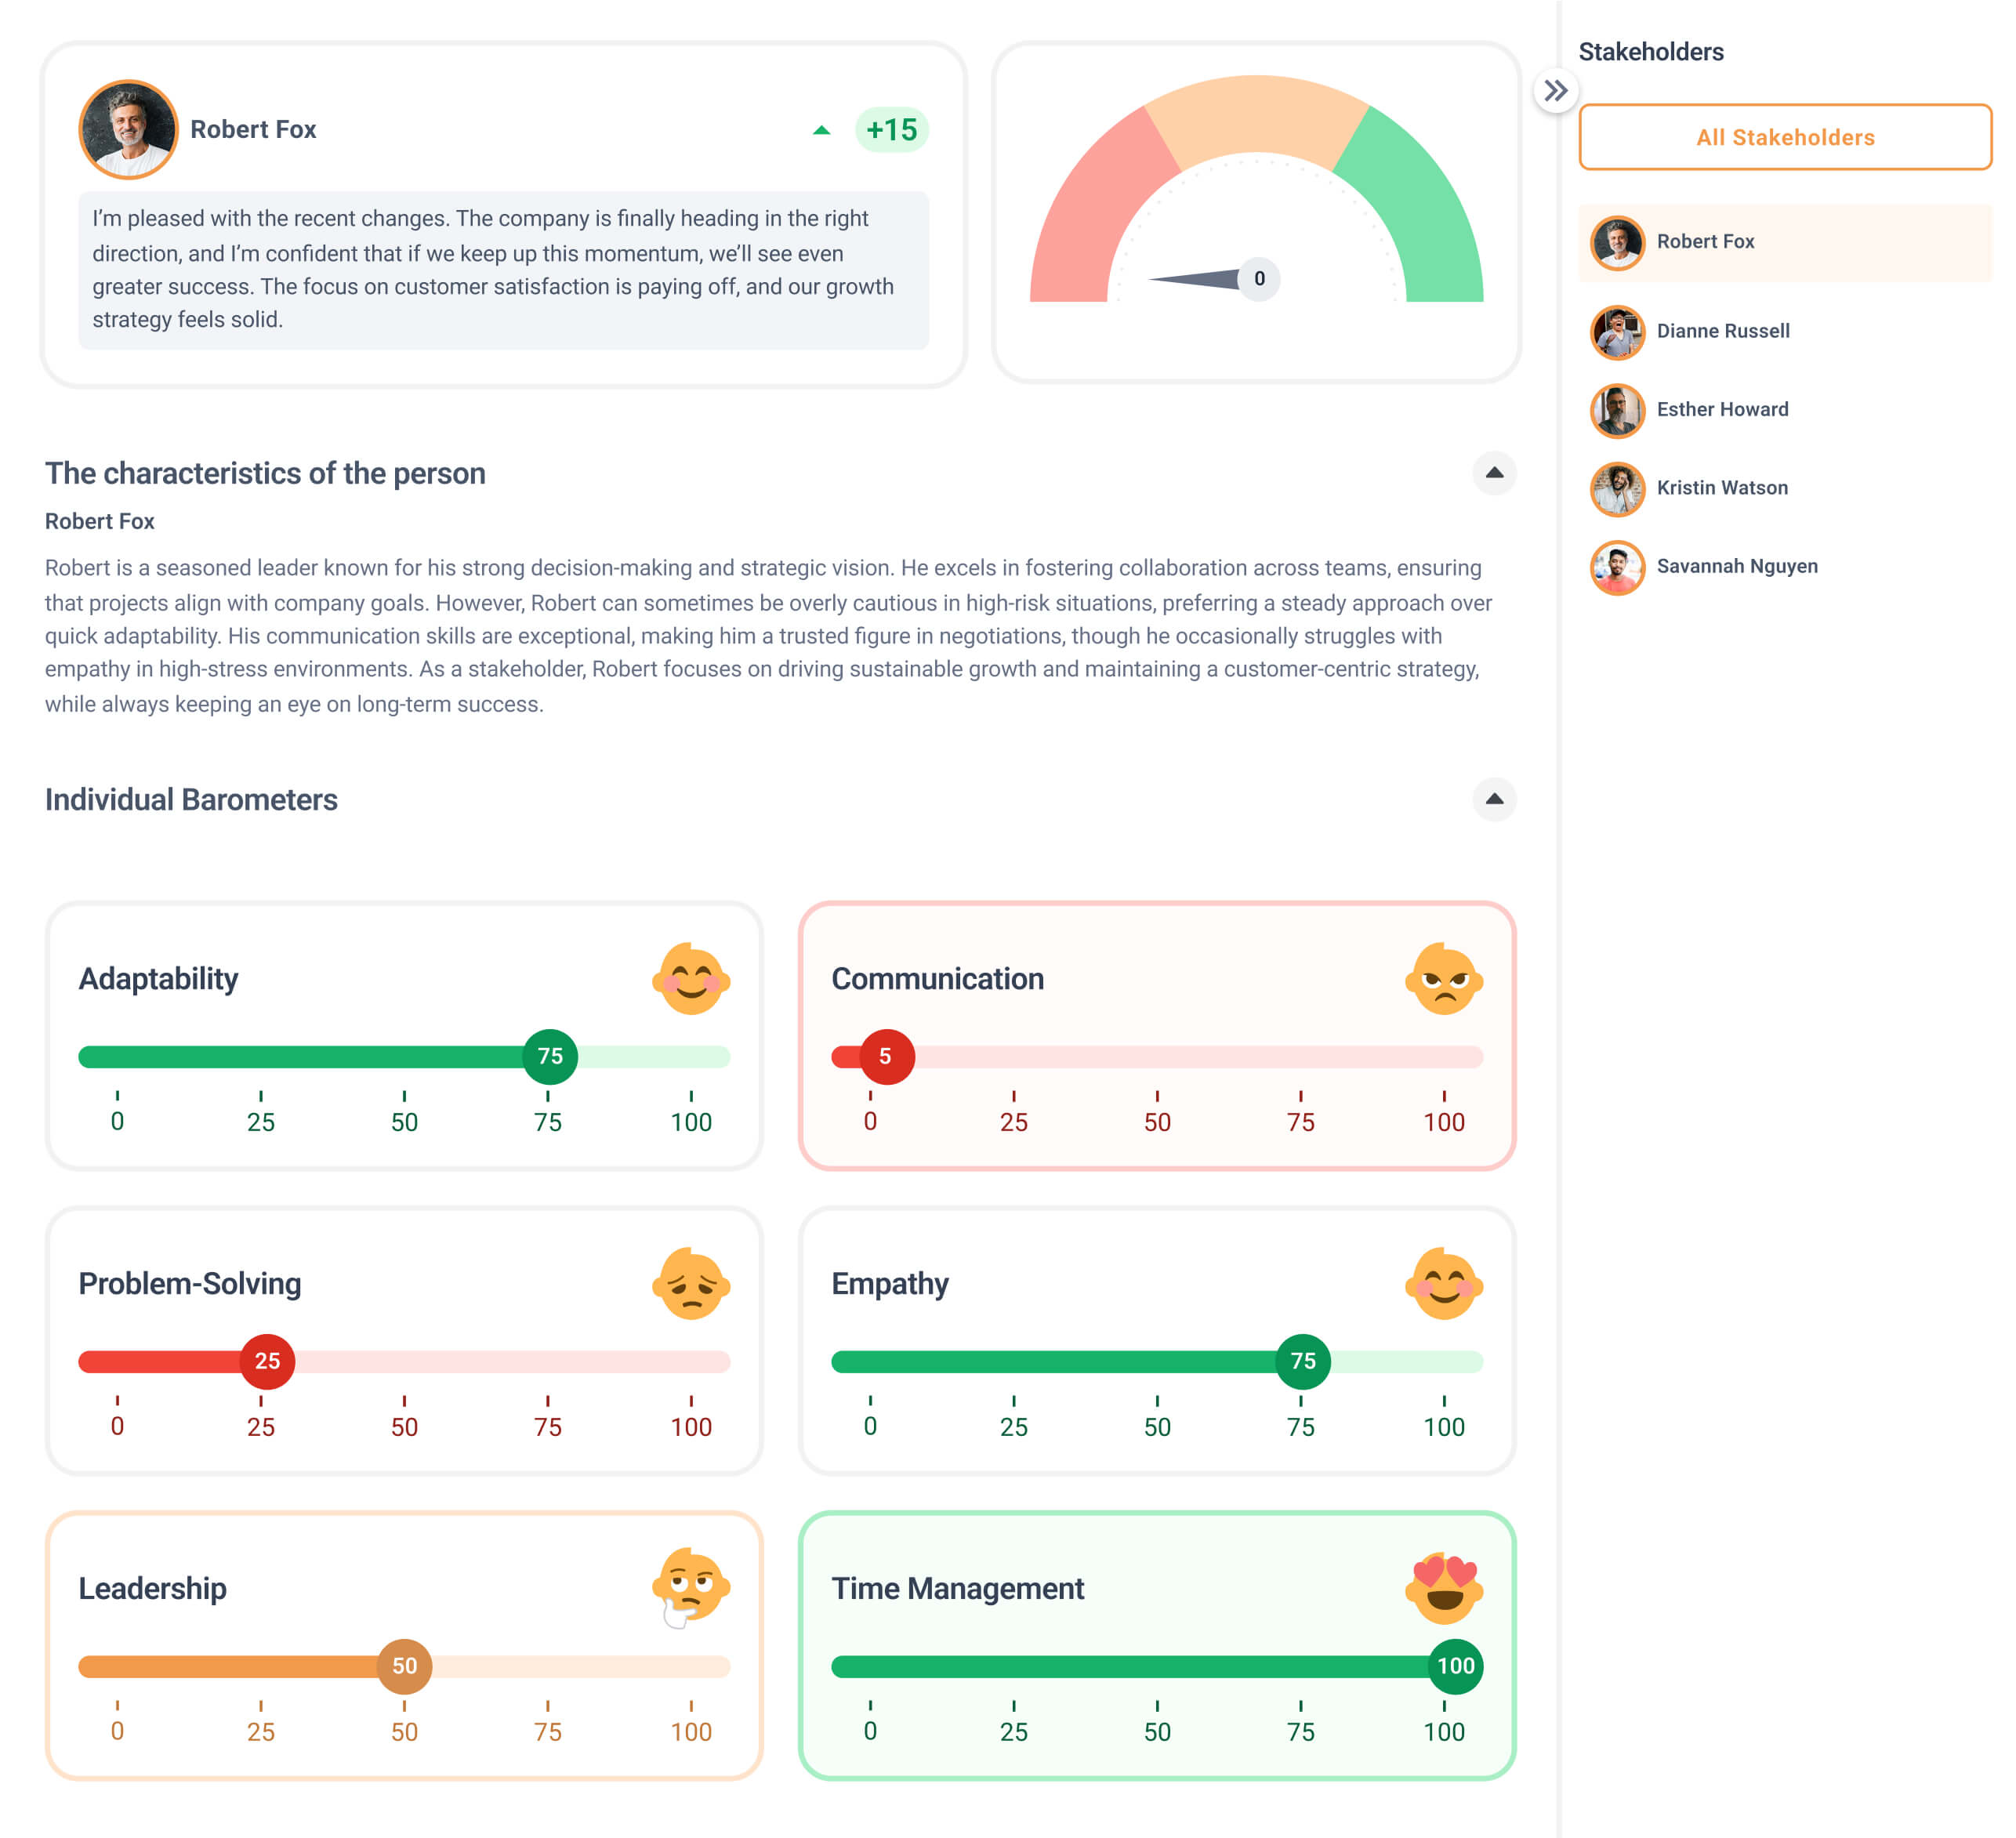Click Kristin Watson's avatar photo

(1617, 489)
